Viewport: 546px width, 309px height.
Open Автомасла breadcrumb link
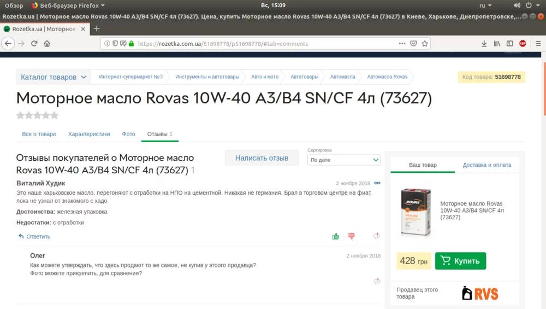(343, 77)
